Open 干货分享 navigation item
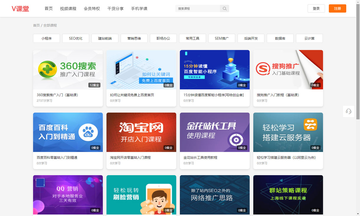The height and width of the screenshot is (216, 360). pyautogui.click(x=115, y=9)
